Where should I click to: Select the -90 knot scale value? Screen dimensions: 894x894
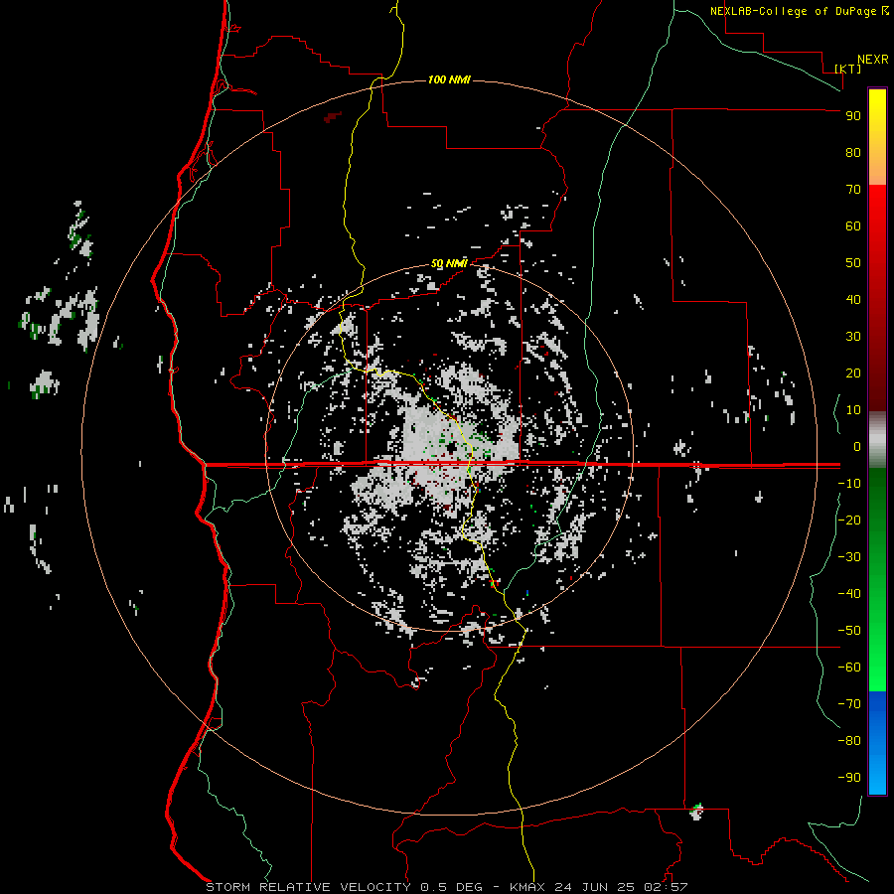point(849,777)
